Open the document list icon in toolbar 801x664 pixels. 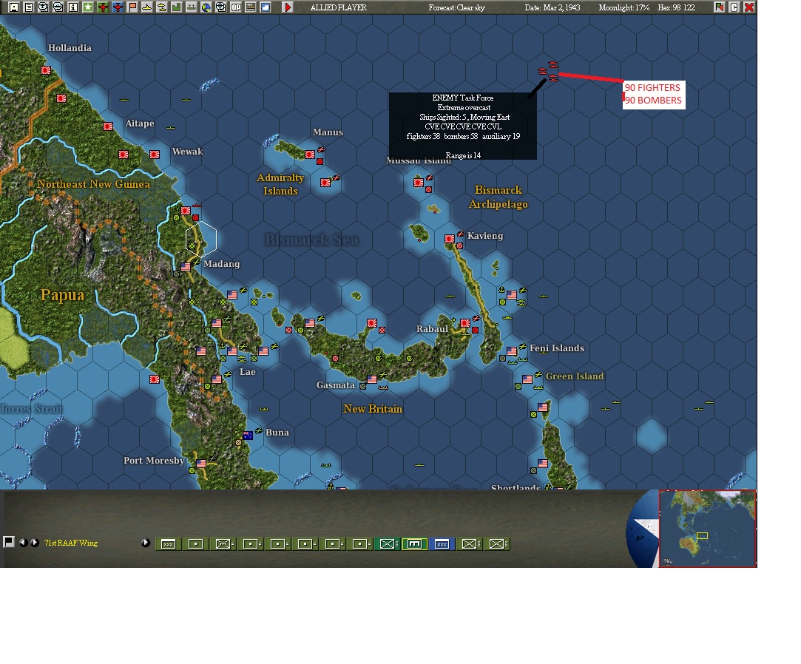[29, 7]
